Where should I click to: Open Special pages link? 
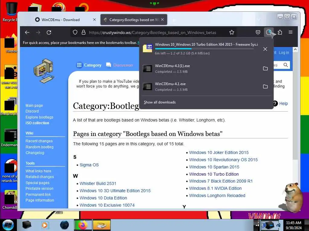37,183
